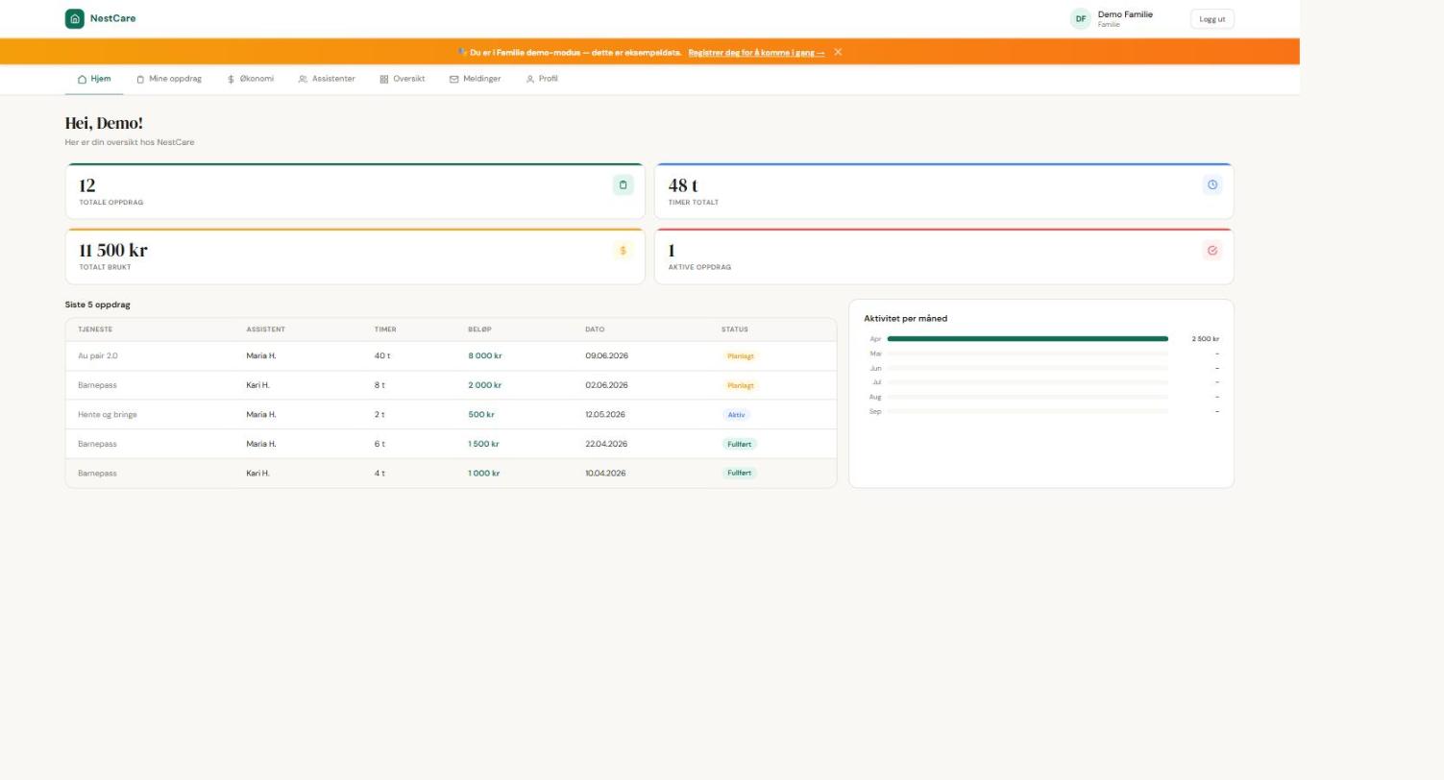Click the Tjeneste column header
The height and width of the screenshot is (780, 1444).
point(95,329)
